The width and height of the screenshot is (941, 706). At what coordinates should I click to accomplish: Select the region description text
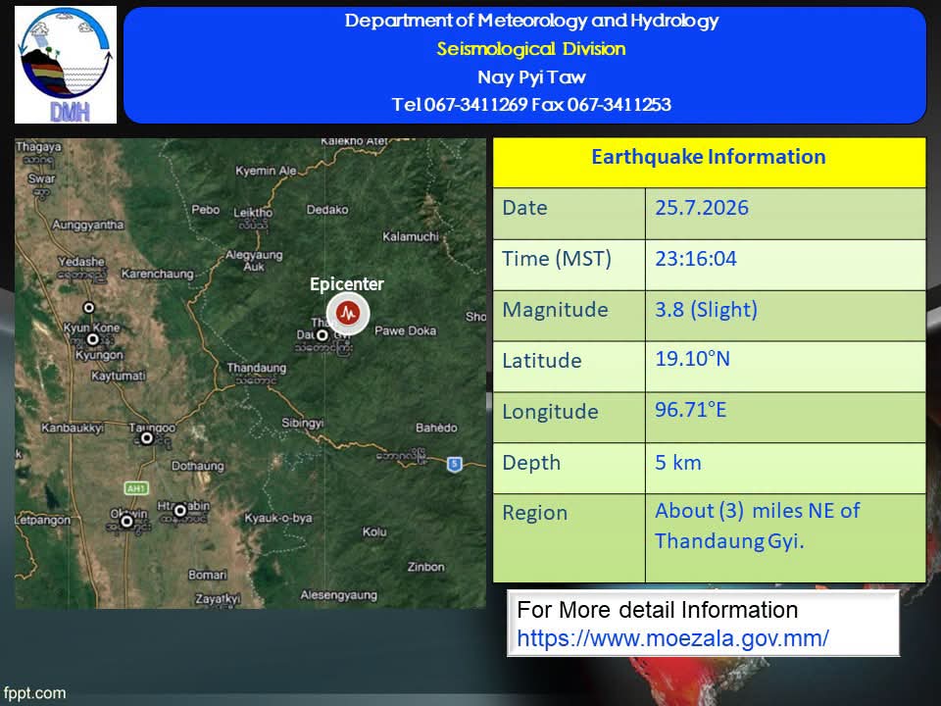click(x=758, y=526)
